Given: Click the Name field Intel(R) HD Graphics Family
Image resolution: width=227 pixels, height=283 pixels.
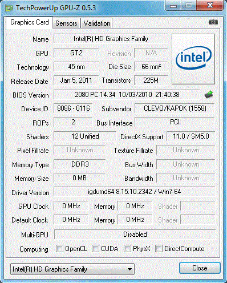Looking at the screenshot, I should click(111, 39).
